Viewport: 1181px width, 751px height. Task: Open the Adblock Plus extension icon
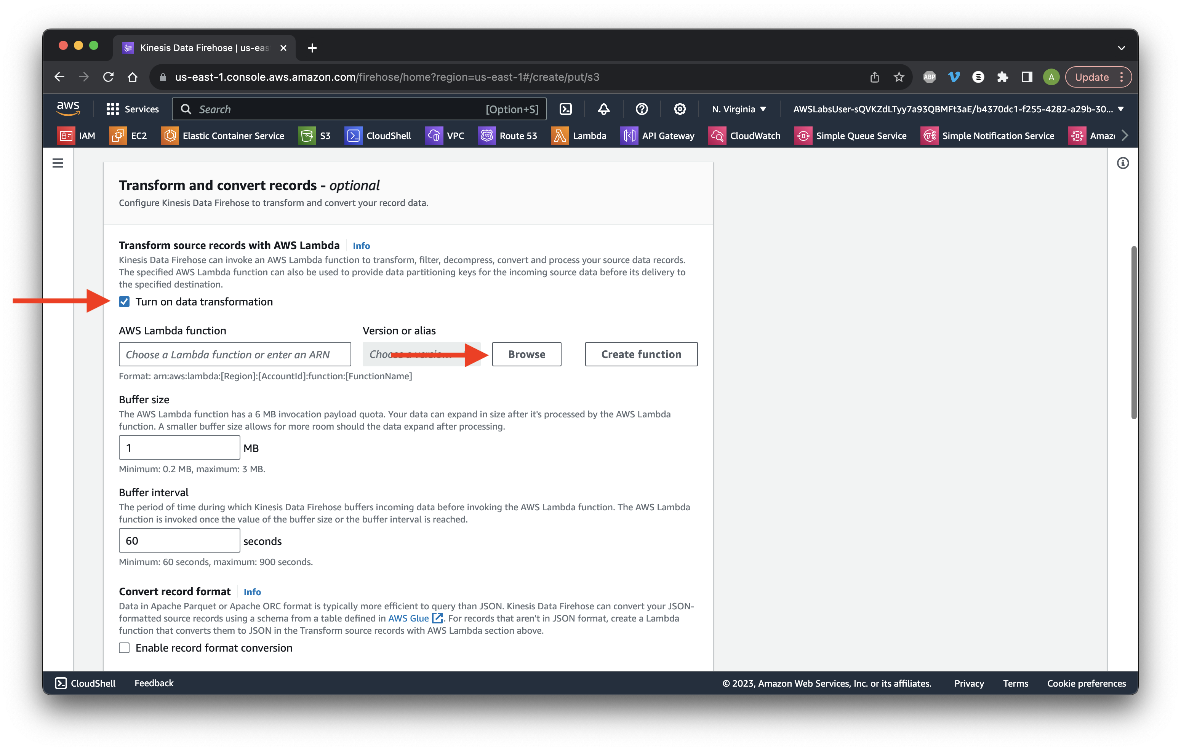930,77
